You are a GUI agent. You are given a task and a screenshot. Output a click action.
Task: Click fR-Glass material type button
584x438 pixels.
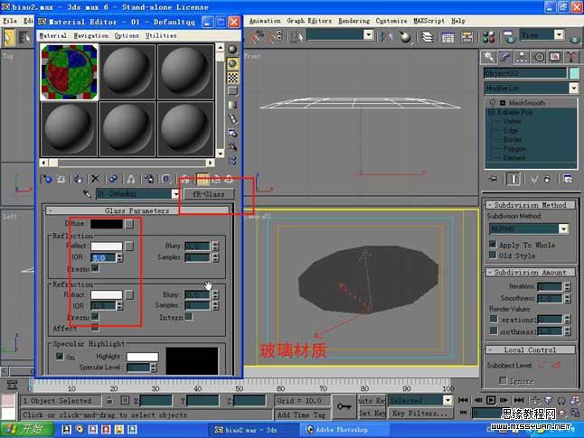tap(208, 194)
